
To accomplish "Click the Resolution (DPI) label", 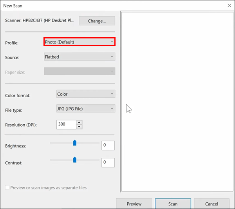I will [x=21, y=125].
